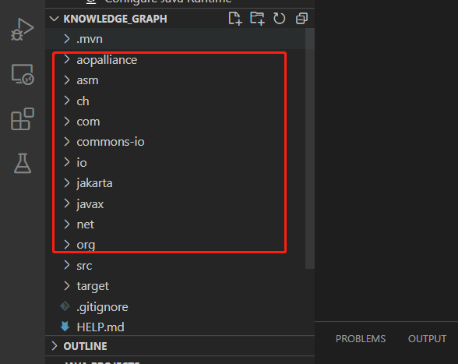Viewport: 458px width, 364px height.
Task: Refresh the Explorer file tree
Action: 279,19
